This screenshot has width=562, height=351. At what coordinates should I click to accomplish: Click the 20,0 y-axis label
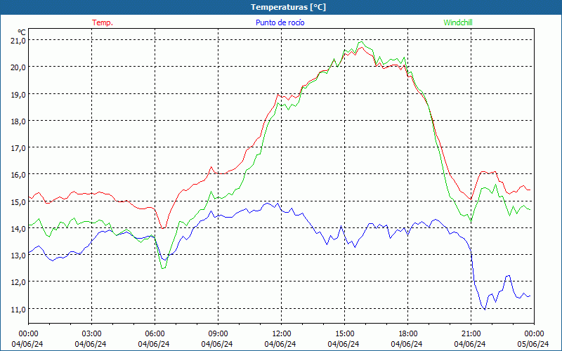coord(18,67)
